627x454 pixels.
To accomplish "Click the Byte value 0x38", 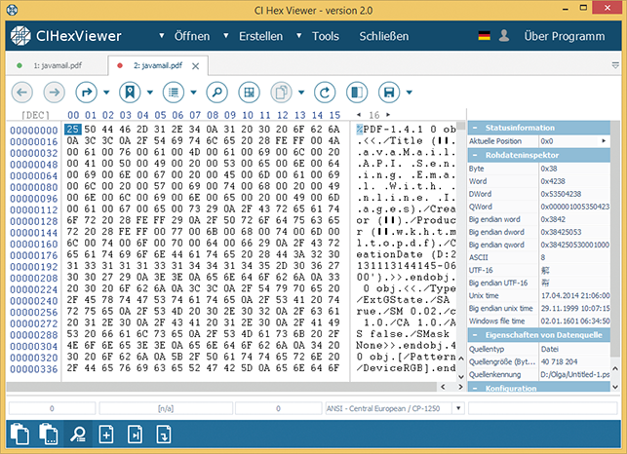I will point(549,169).
